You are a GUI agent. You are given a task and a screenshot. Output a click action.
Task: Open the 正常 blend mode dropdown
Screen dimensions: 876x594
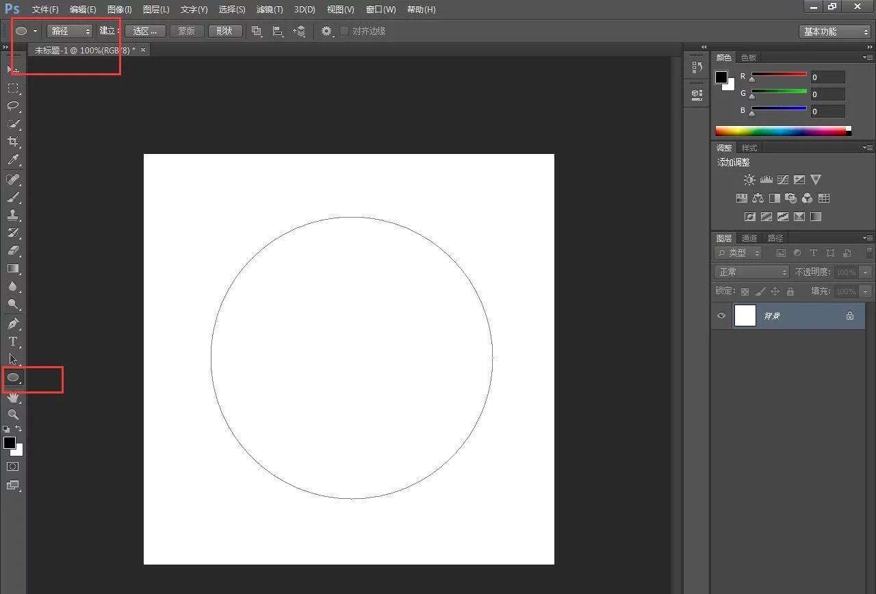click(x=751, y=271)
